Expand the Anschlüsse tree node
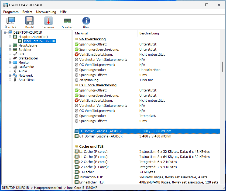 coord(10,80)
